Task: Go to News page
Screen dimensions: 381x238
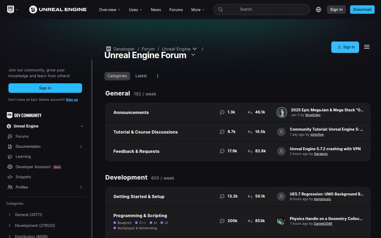Action: click(156, 10)
